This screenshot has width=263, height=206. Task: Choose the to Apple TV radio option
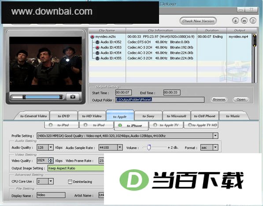pos(155,125)
